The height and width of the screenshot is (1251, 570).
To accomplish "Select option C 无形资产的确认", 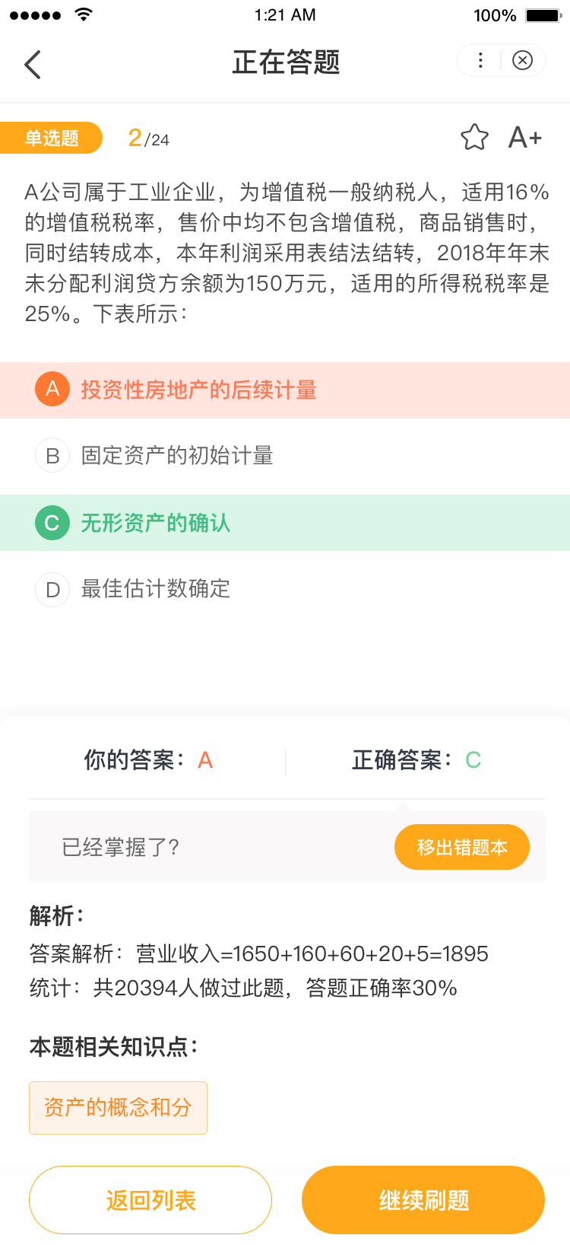I will pos(156,523).
